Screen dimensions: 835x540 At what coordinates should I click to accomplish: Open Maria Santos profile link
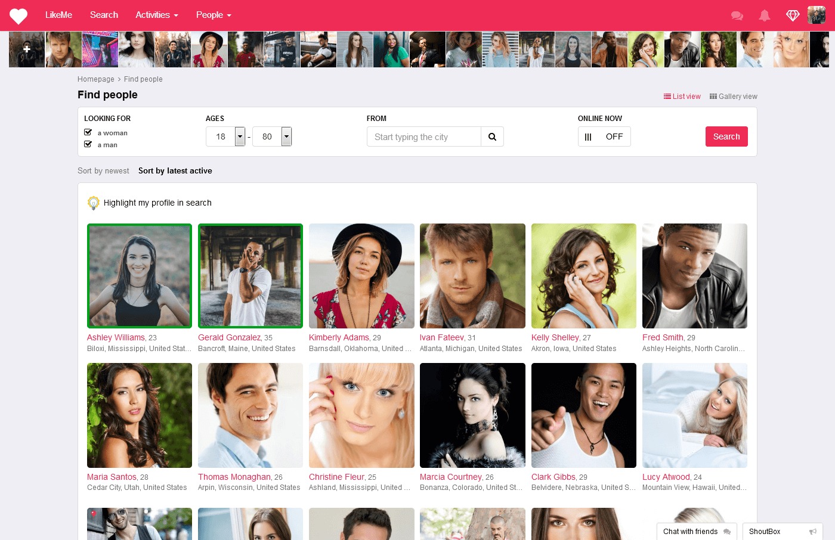click(x=112, y=477)
